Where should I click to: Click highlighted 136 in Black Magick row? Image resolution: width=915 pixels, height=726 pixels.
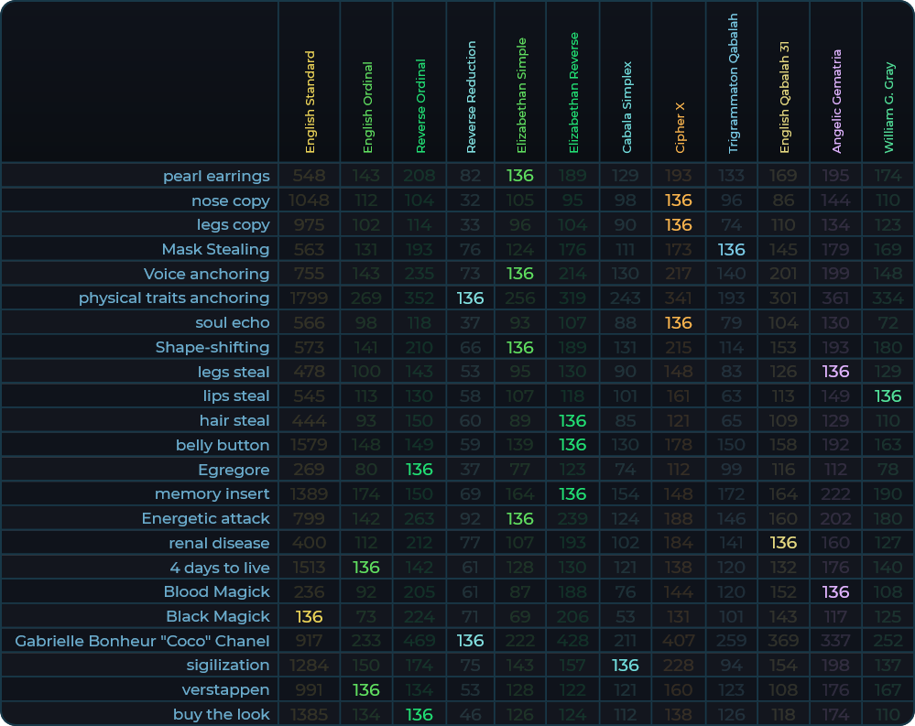(x=310, y=616)
